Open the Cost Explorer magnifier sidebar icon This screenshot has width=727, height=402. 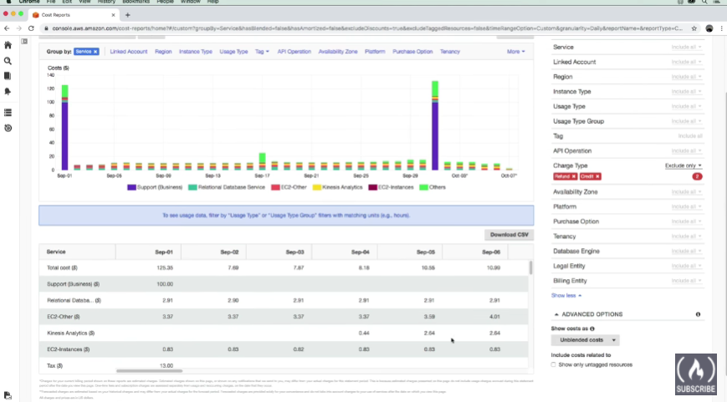8,61
